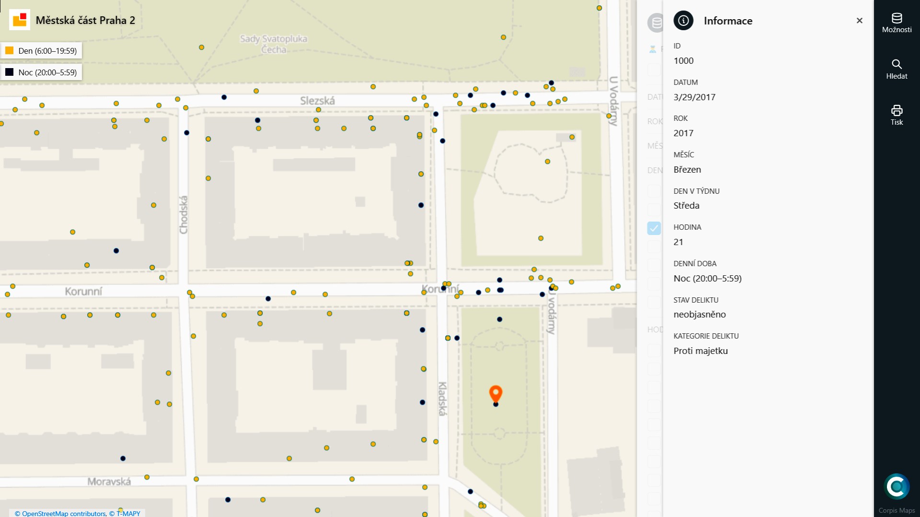Click the Městská část Praha 2 title

pyautogui.click(x=85, y=20)
